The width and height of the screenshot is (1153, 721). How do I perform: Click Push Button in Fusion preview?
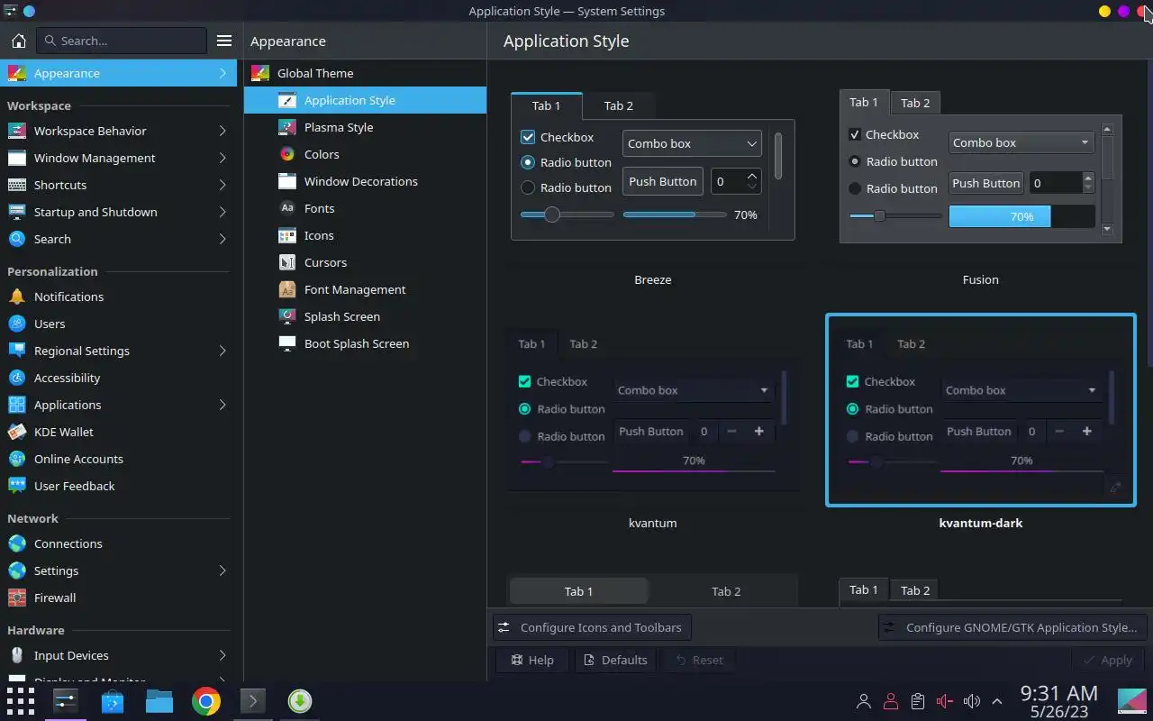coord(985,183)
